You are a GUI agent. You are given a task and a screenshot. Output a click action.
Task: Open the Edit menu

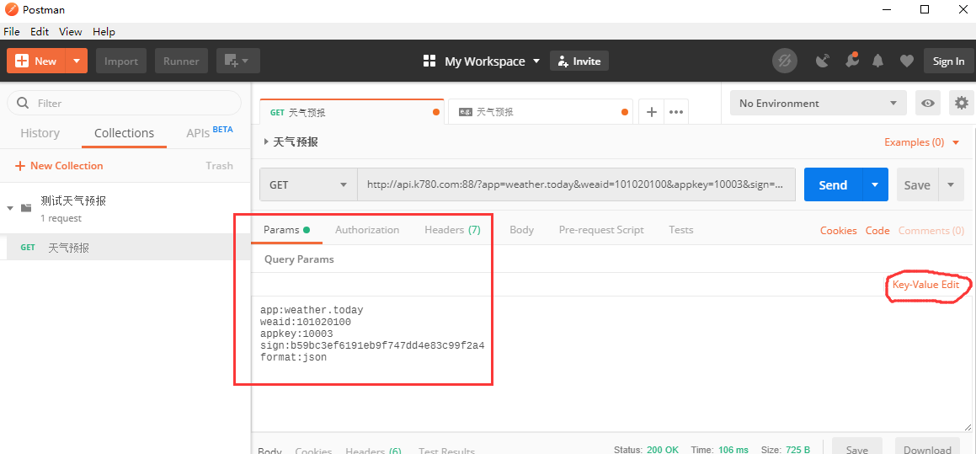(40, 32)
